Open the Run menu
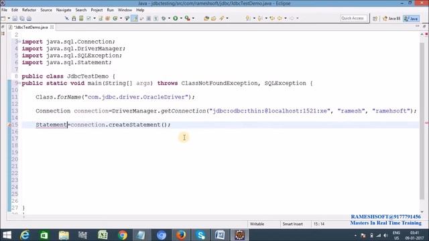The height and width of the screenshot is (241, 429). (x=110, y=10)
